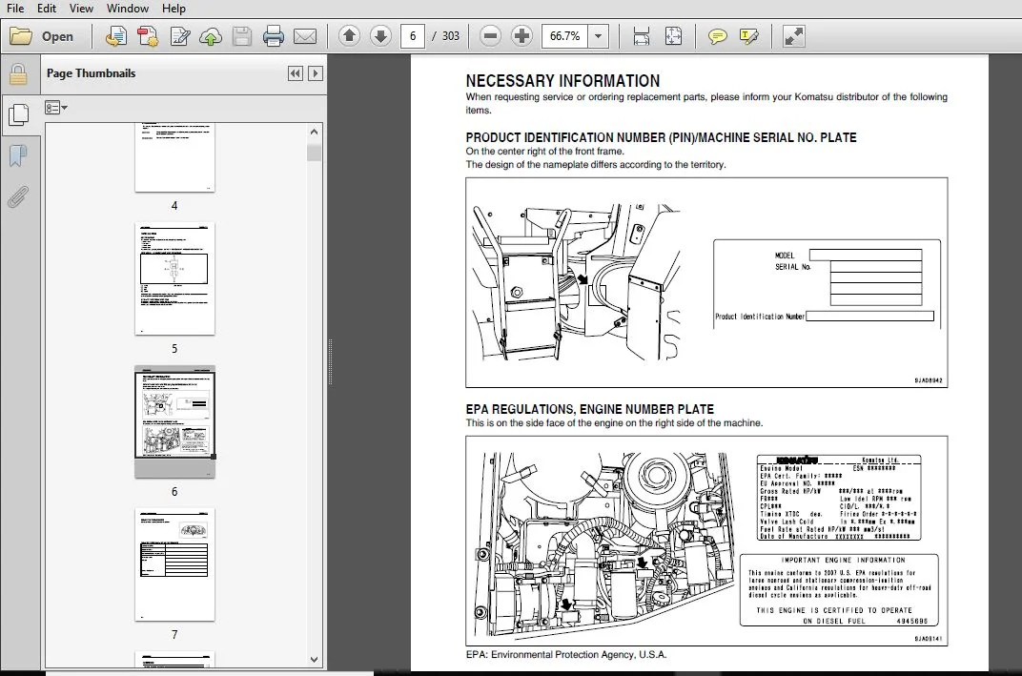Open the zoom level dropdown arrow
Viewport: 1022px width, 676px height.
(599, 36)
